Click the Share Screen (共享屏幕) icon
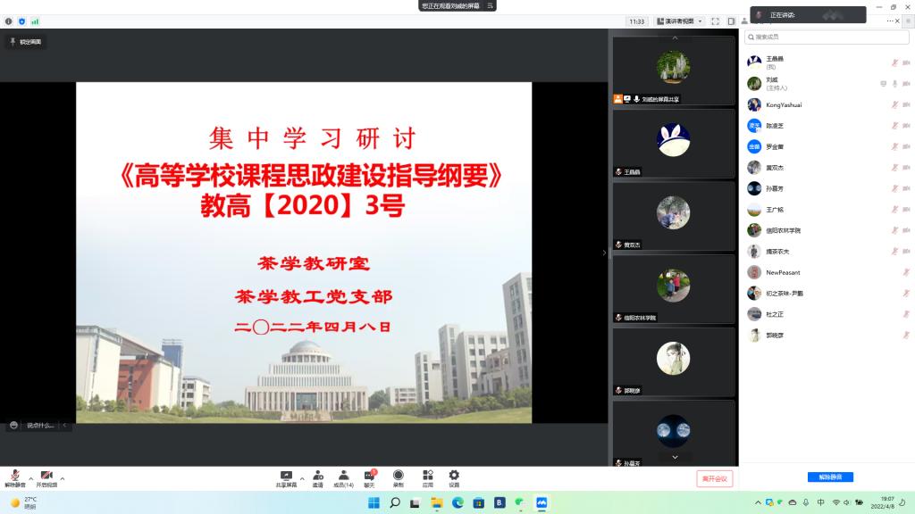This screenshot has width=915, height=514. pos(286,477)
